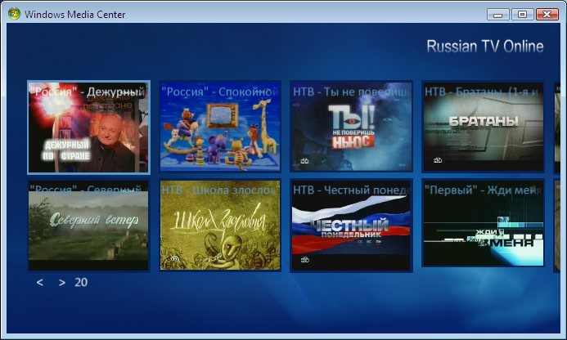The height and width of the screenshot is (340, 567).
Task: Minimize the Windows Media Center window
Action: [x=498, y=15]
